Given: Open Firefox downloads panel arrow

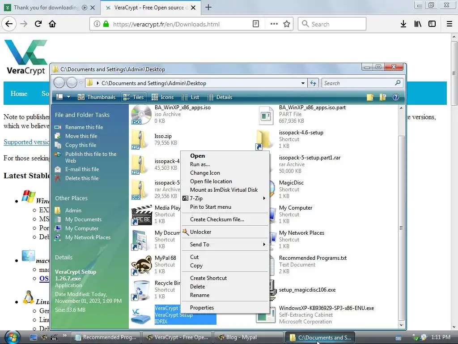Looking at the screenshot, I should [x=403, y=24].
